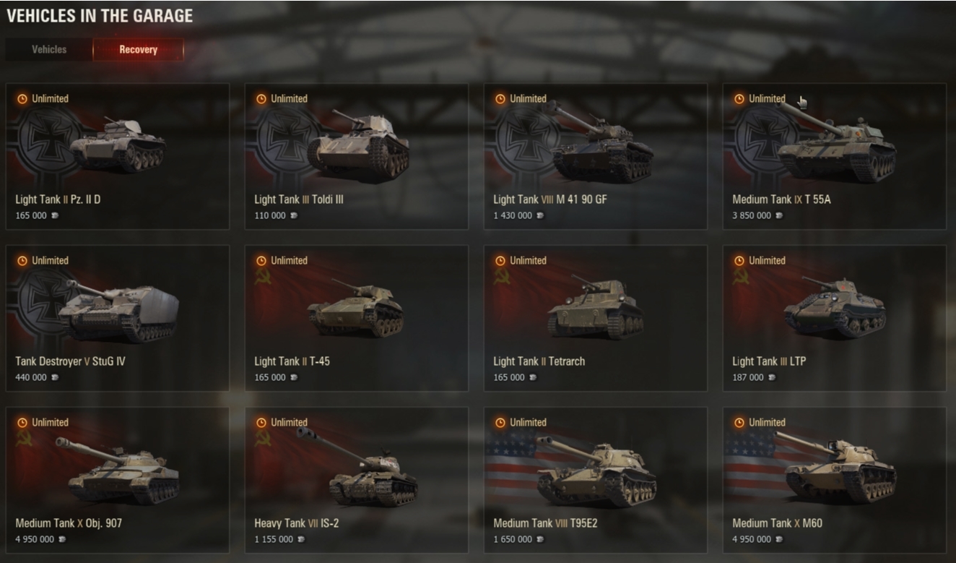The width and height of the screenshot is (956, 563).
Task: Click the clock icon on LTP card
Action: coord(739,261)
